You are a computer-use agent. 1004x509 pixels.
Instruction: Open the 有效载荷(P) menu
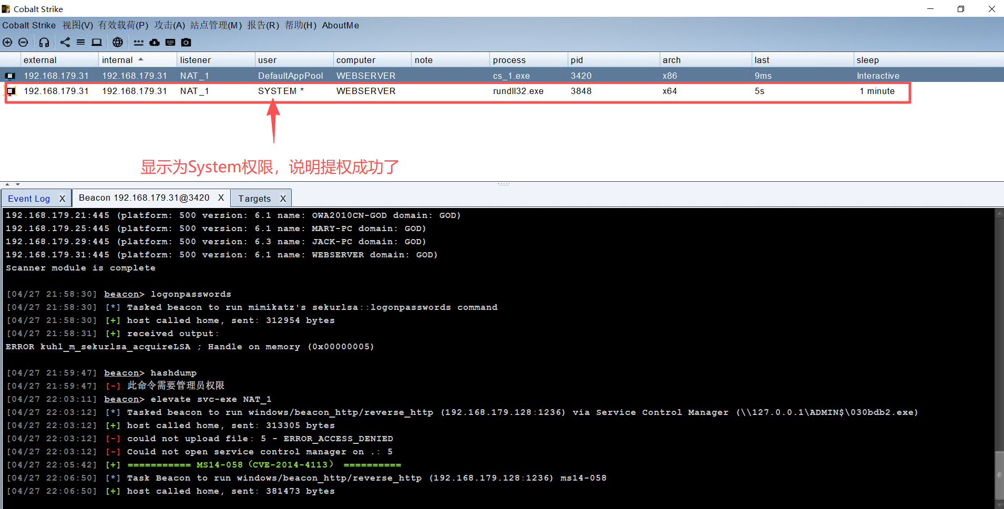[x=123, y=25]
